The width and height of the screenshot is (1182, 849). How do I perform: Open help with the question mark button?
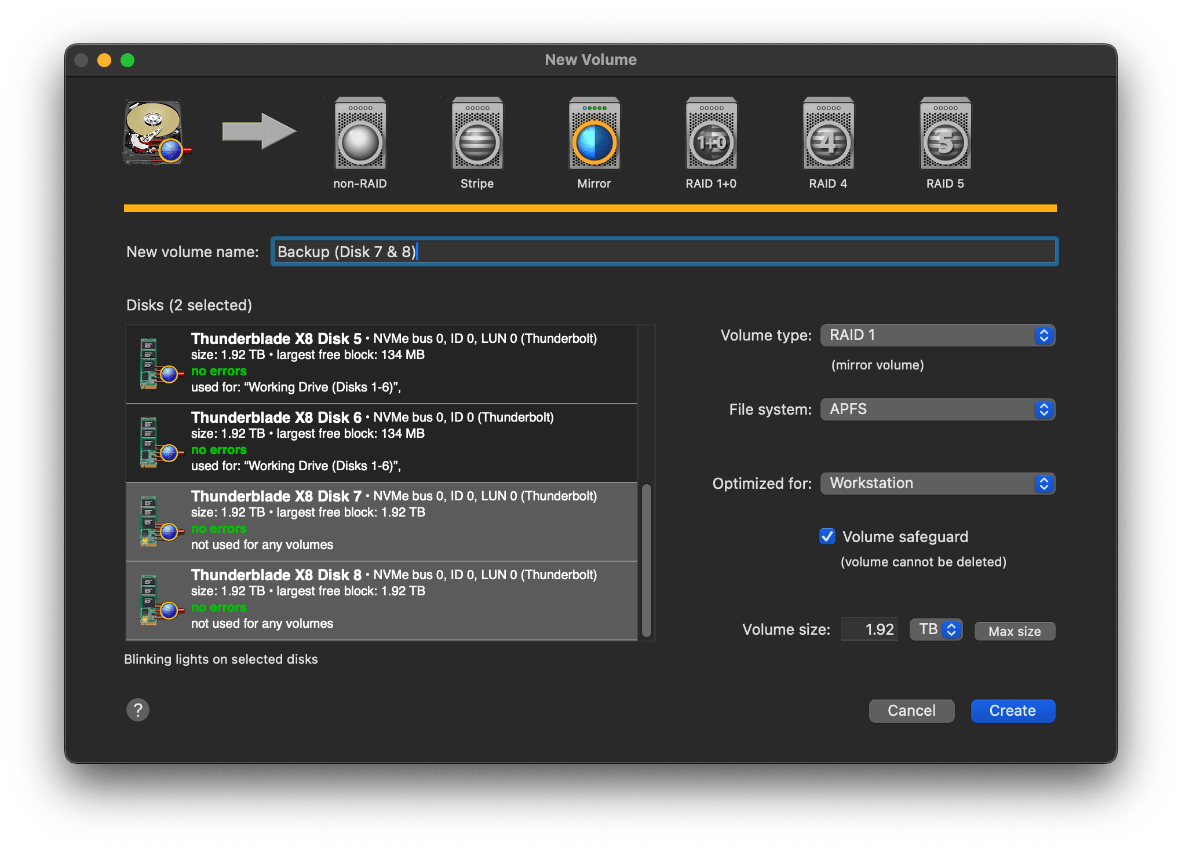click(138, 710)
